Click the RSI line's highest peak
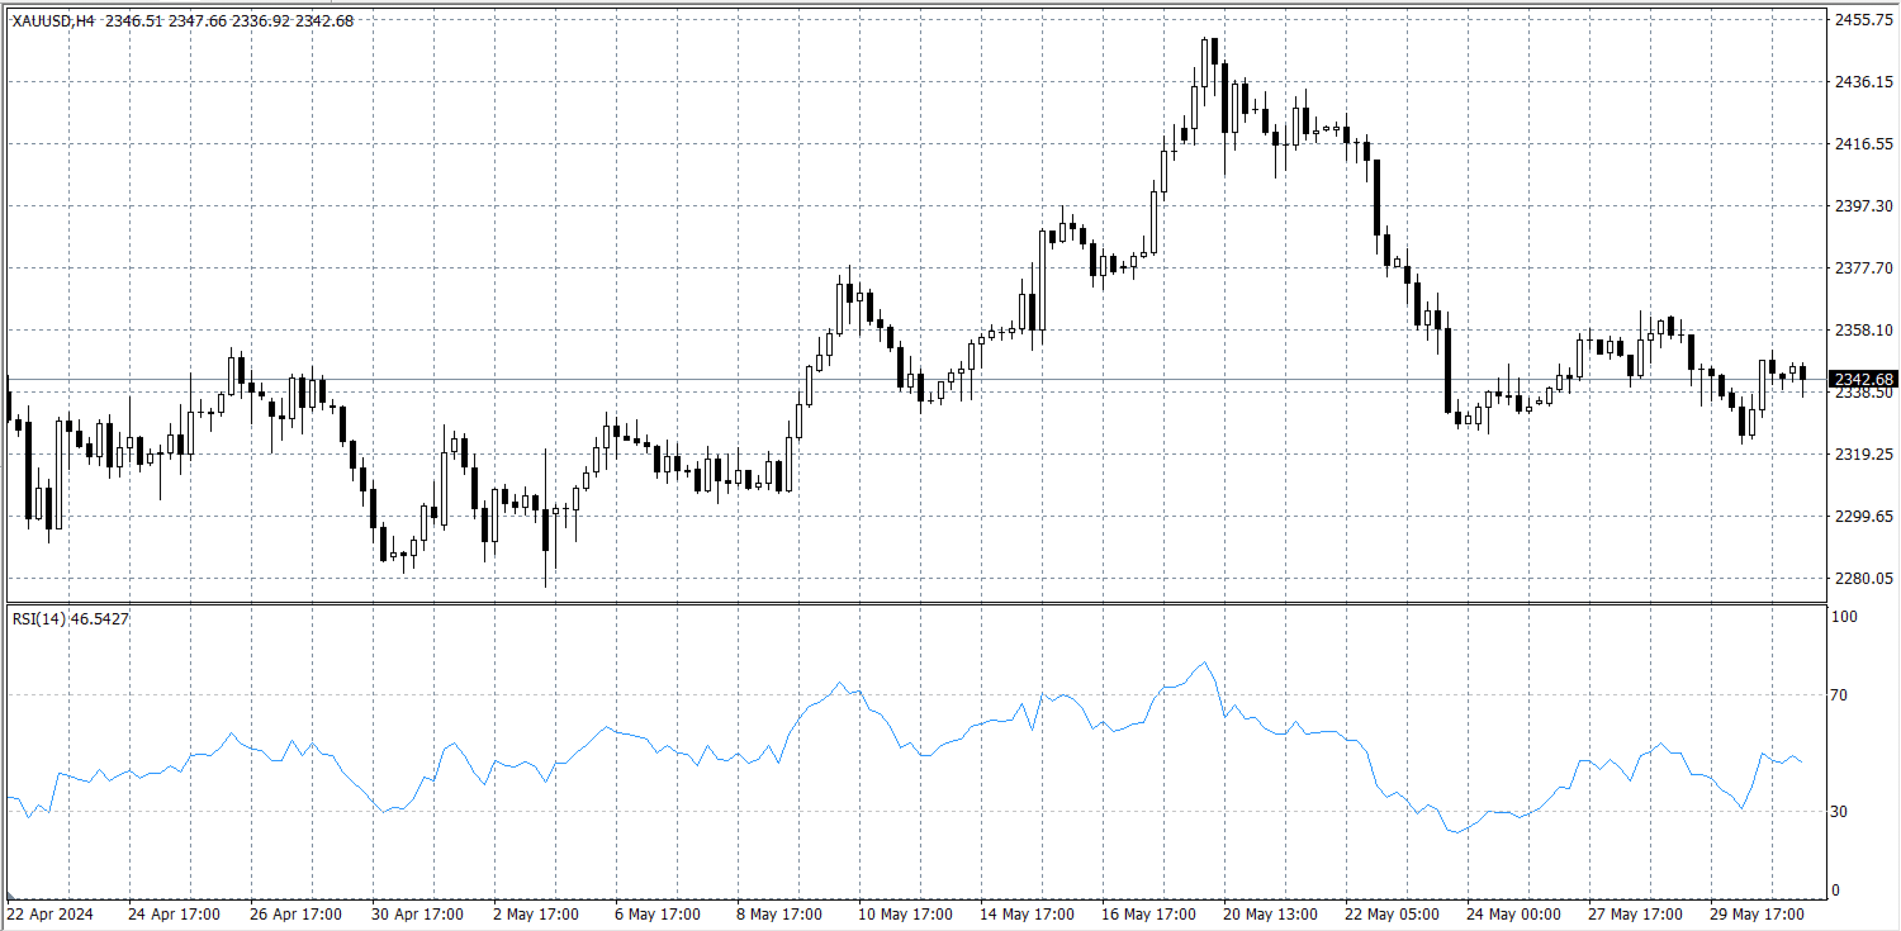Viewport: 1901px width, 931px height. pos(1204,662)
